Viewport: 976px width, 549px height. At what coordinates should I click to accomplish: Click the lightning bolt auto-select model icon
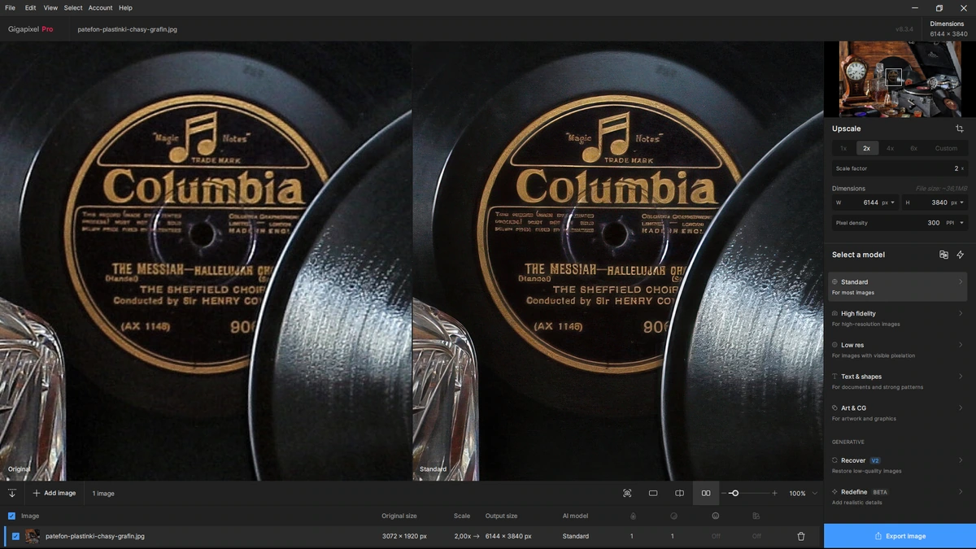point(961,255)
